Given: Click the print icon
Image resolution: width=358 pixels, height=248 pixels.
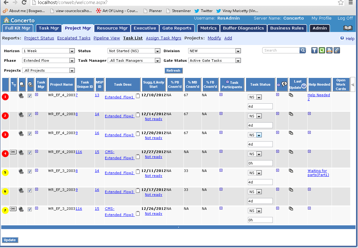Looking at the screenshot, I should point(329,50).
